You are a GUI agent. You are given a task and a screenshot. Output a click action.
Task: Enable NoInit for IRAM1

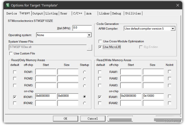[170, 96]
